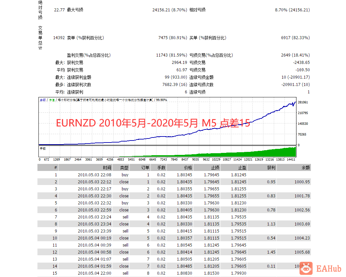Click the 14411 chart x-axis label
Viewport: 346px width, 277px height.
tap(291, 160)
